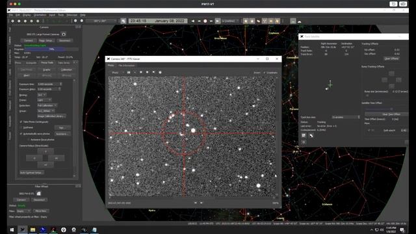Click the round Stop time button

pos(205,21)
